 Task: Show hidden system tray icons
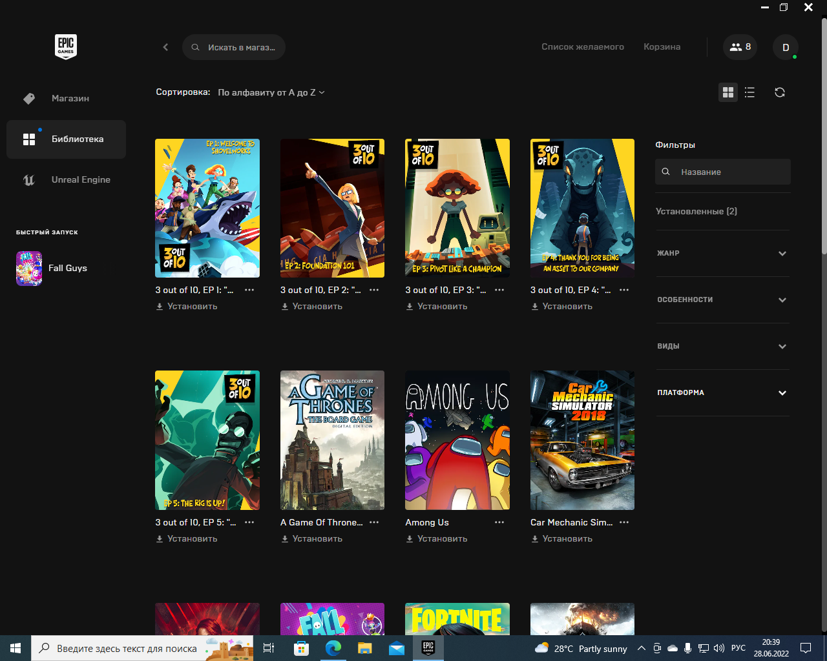(641, 648)
